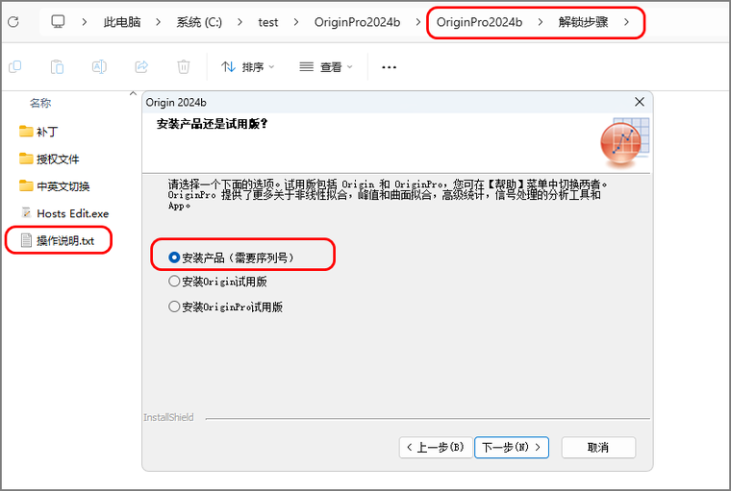Open the 查看 view dropdown
The image size is (731, 491).
(325, 67)
